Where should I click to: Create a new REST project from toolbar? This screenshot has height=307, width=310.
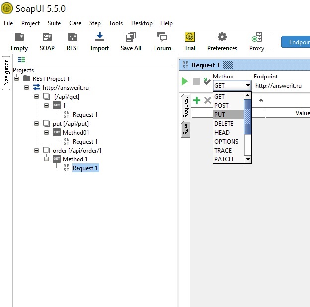[73, 37]
